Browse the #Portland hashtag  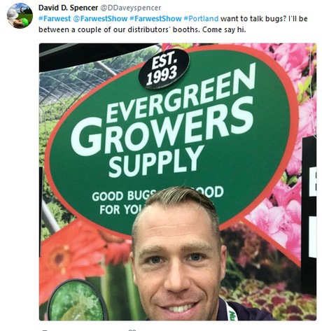click(201, 19)
